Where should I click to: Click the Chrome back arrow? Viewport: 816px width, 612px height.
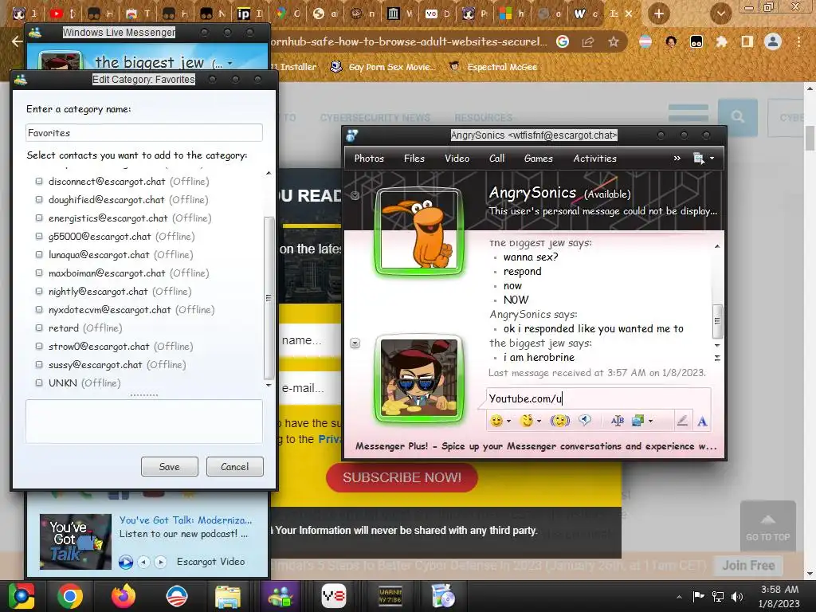[x=17, y=41]
